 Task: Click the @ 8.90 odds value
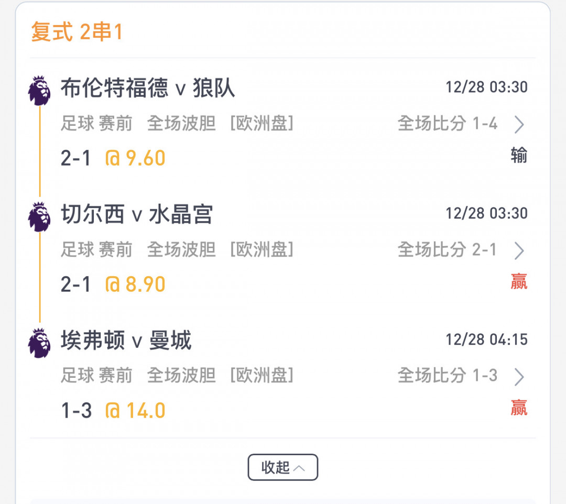[135, 284]
